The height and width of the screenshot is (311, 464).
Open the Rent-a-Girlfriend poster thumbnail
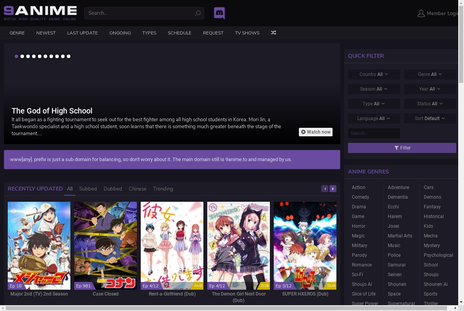(x=172, y=246)
